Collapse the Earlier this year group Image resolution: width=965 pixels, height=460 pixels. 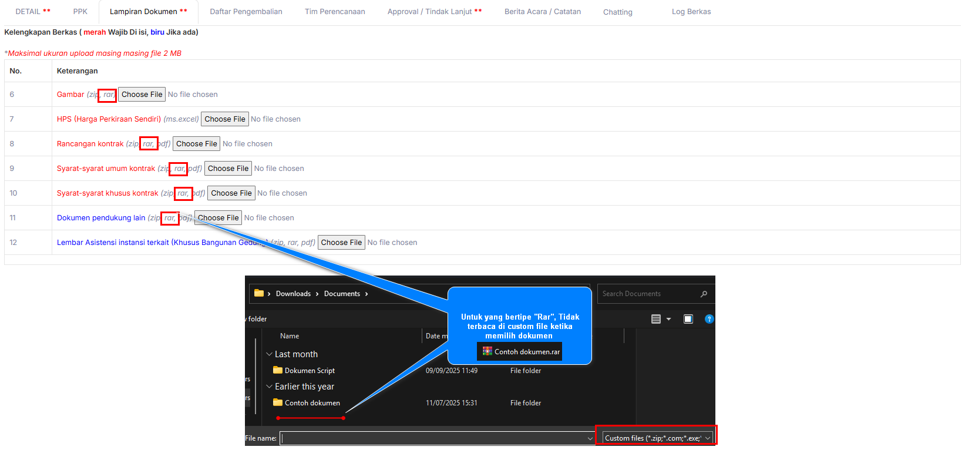tap(269, 387)
